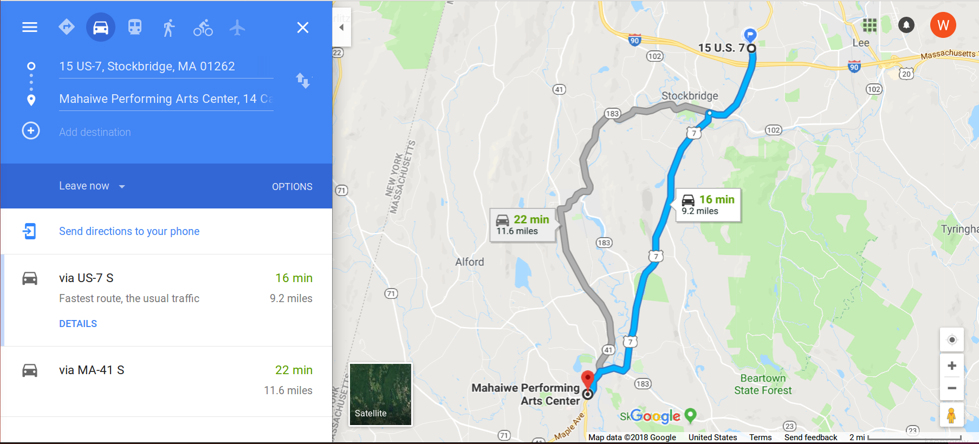Image resolution: width=979 pixels, height=444 pixels.
Task: Open the hamburger main menu
Action: coord(30,27)
